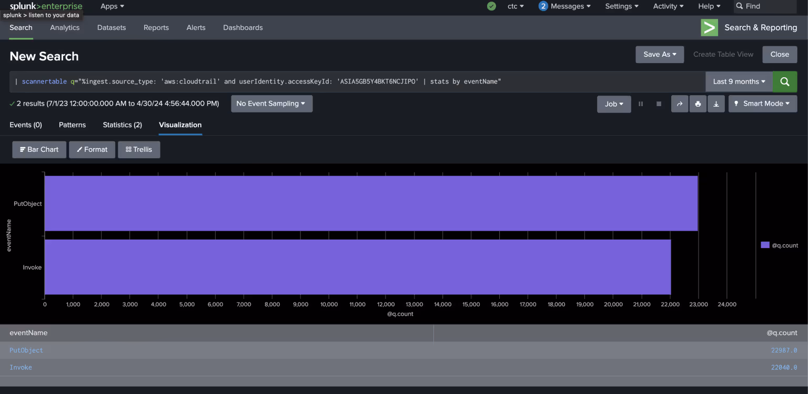
Task: Click the pause job icon
Action: [641, 104]
